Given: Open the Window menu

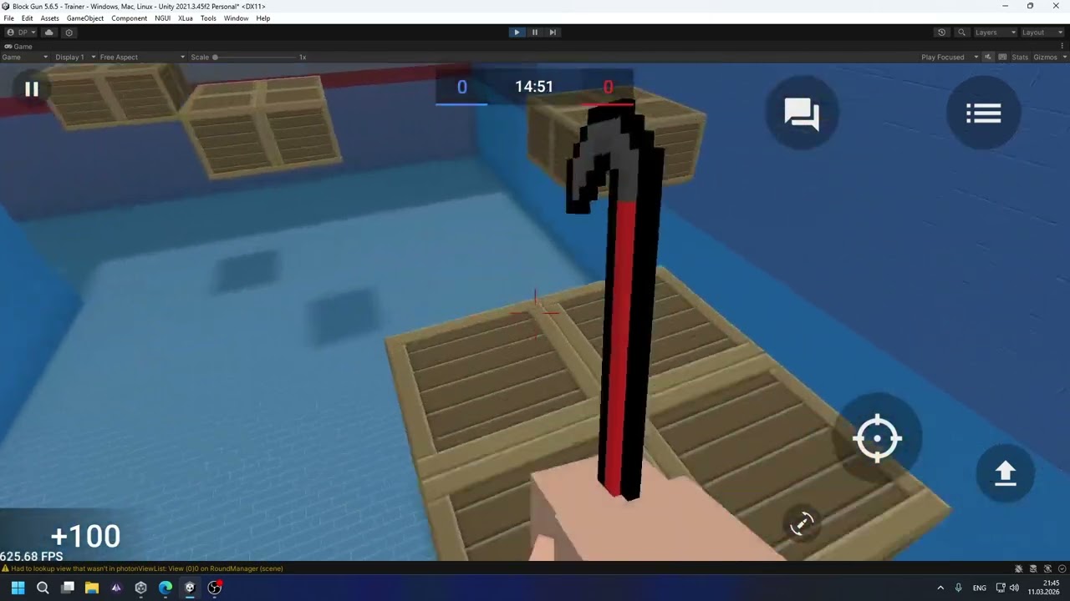Looking at the screenshot, I should [236, 18].
